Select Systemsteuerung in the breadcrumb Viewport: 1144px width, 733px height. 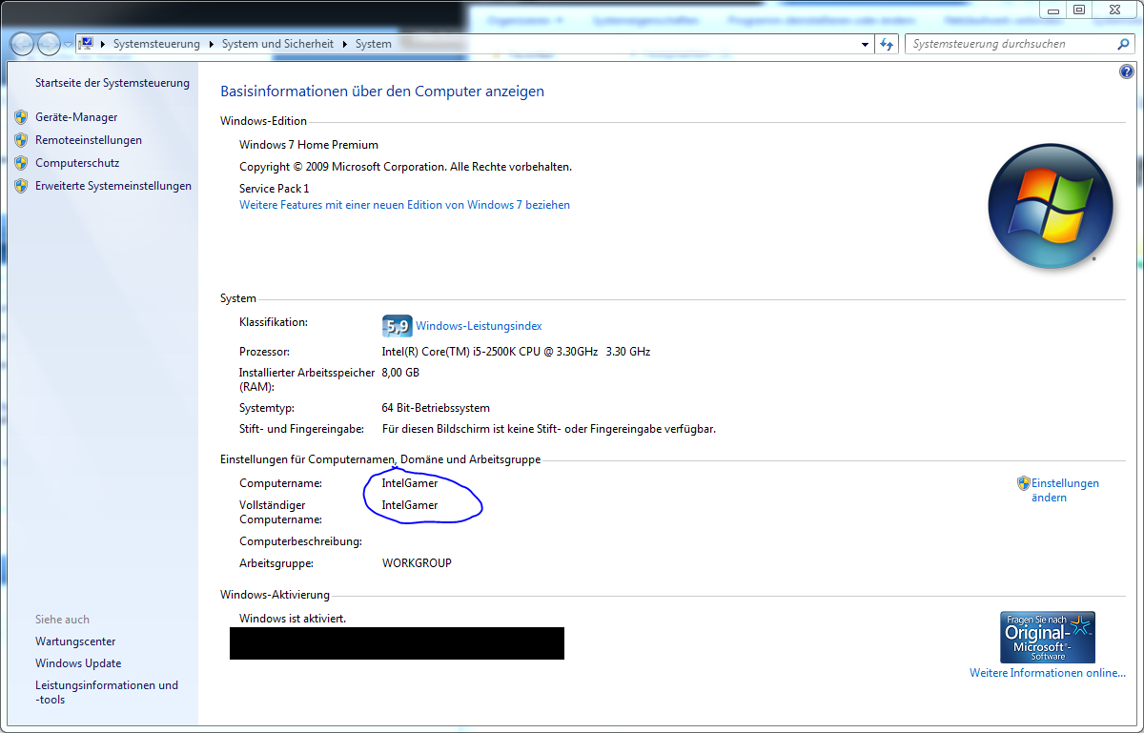156,44
